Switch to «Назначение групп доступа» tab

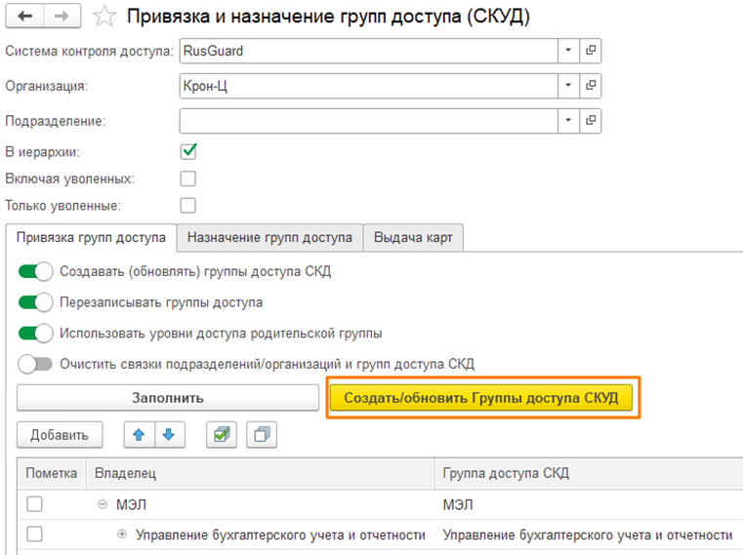[269, 238]
